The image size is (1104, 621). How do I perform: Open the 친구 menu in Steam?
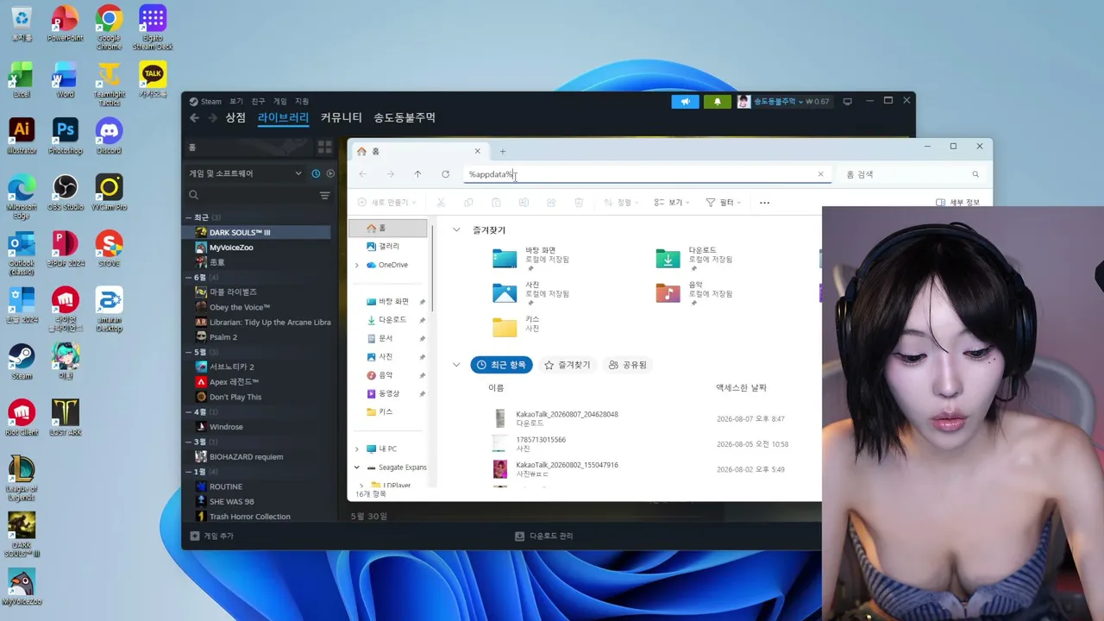[259, 101]
